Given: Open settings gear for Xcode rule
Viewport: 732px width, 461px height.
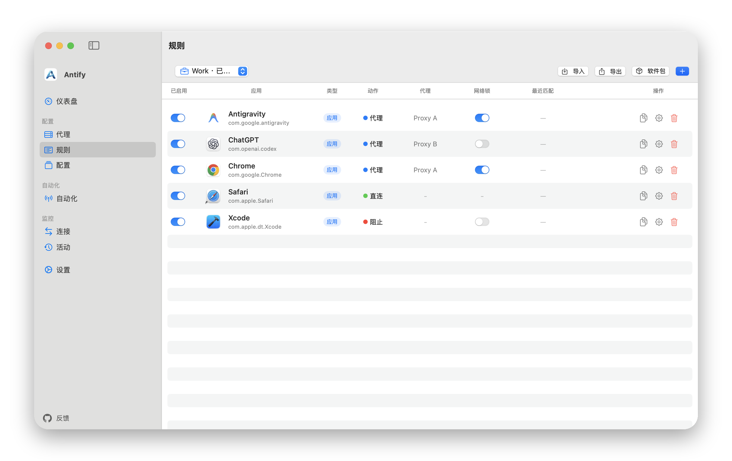Looking at the screenshot, I should [659, 222].
